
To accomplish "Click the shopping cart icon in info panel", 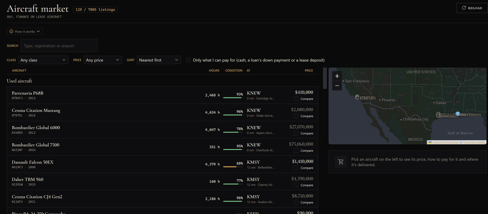I will click(341, 162).
